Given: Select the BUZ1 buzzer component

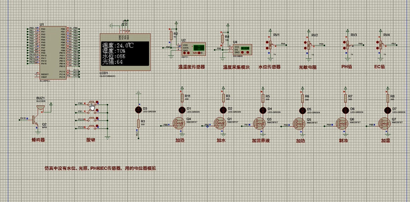Looking at the screenshot, I should 40,108.
